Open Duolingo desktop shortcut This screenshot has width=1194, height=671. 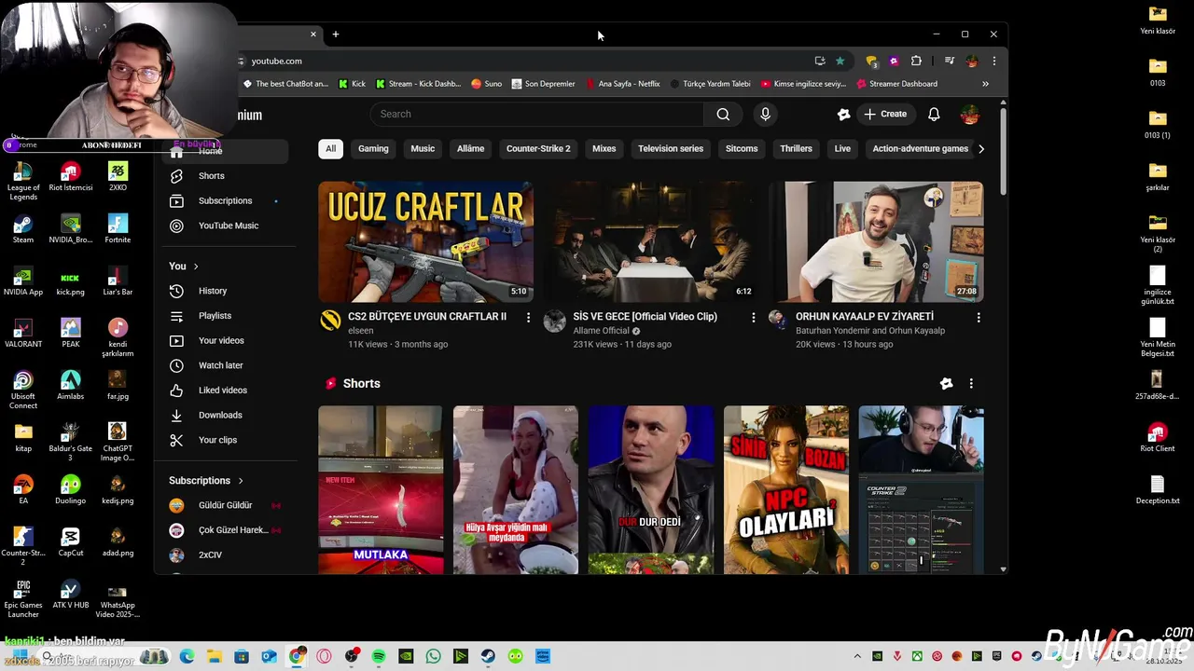pyautogui.click(x=70, y=490)
